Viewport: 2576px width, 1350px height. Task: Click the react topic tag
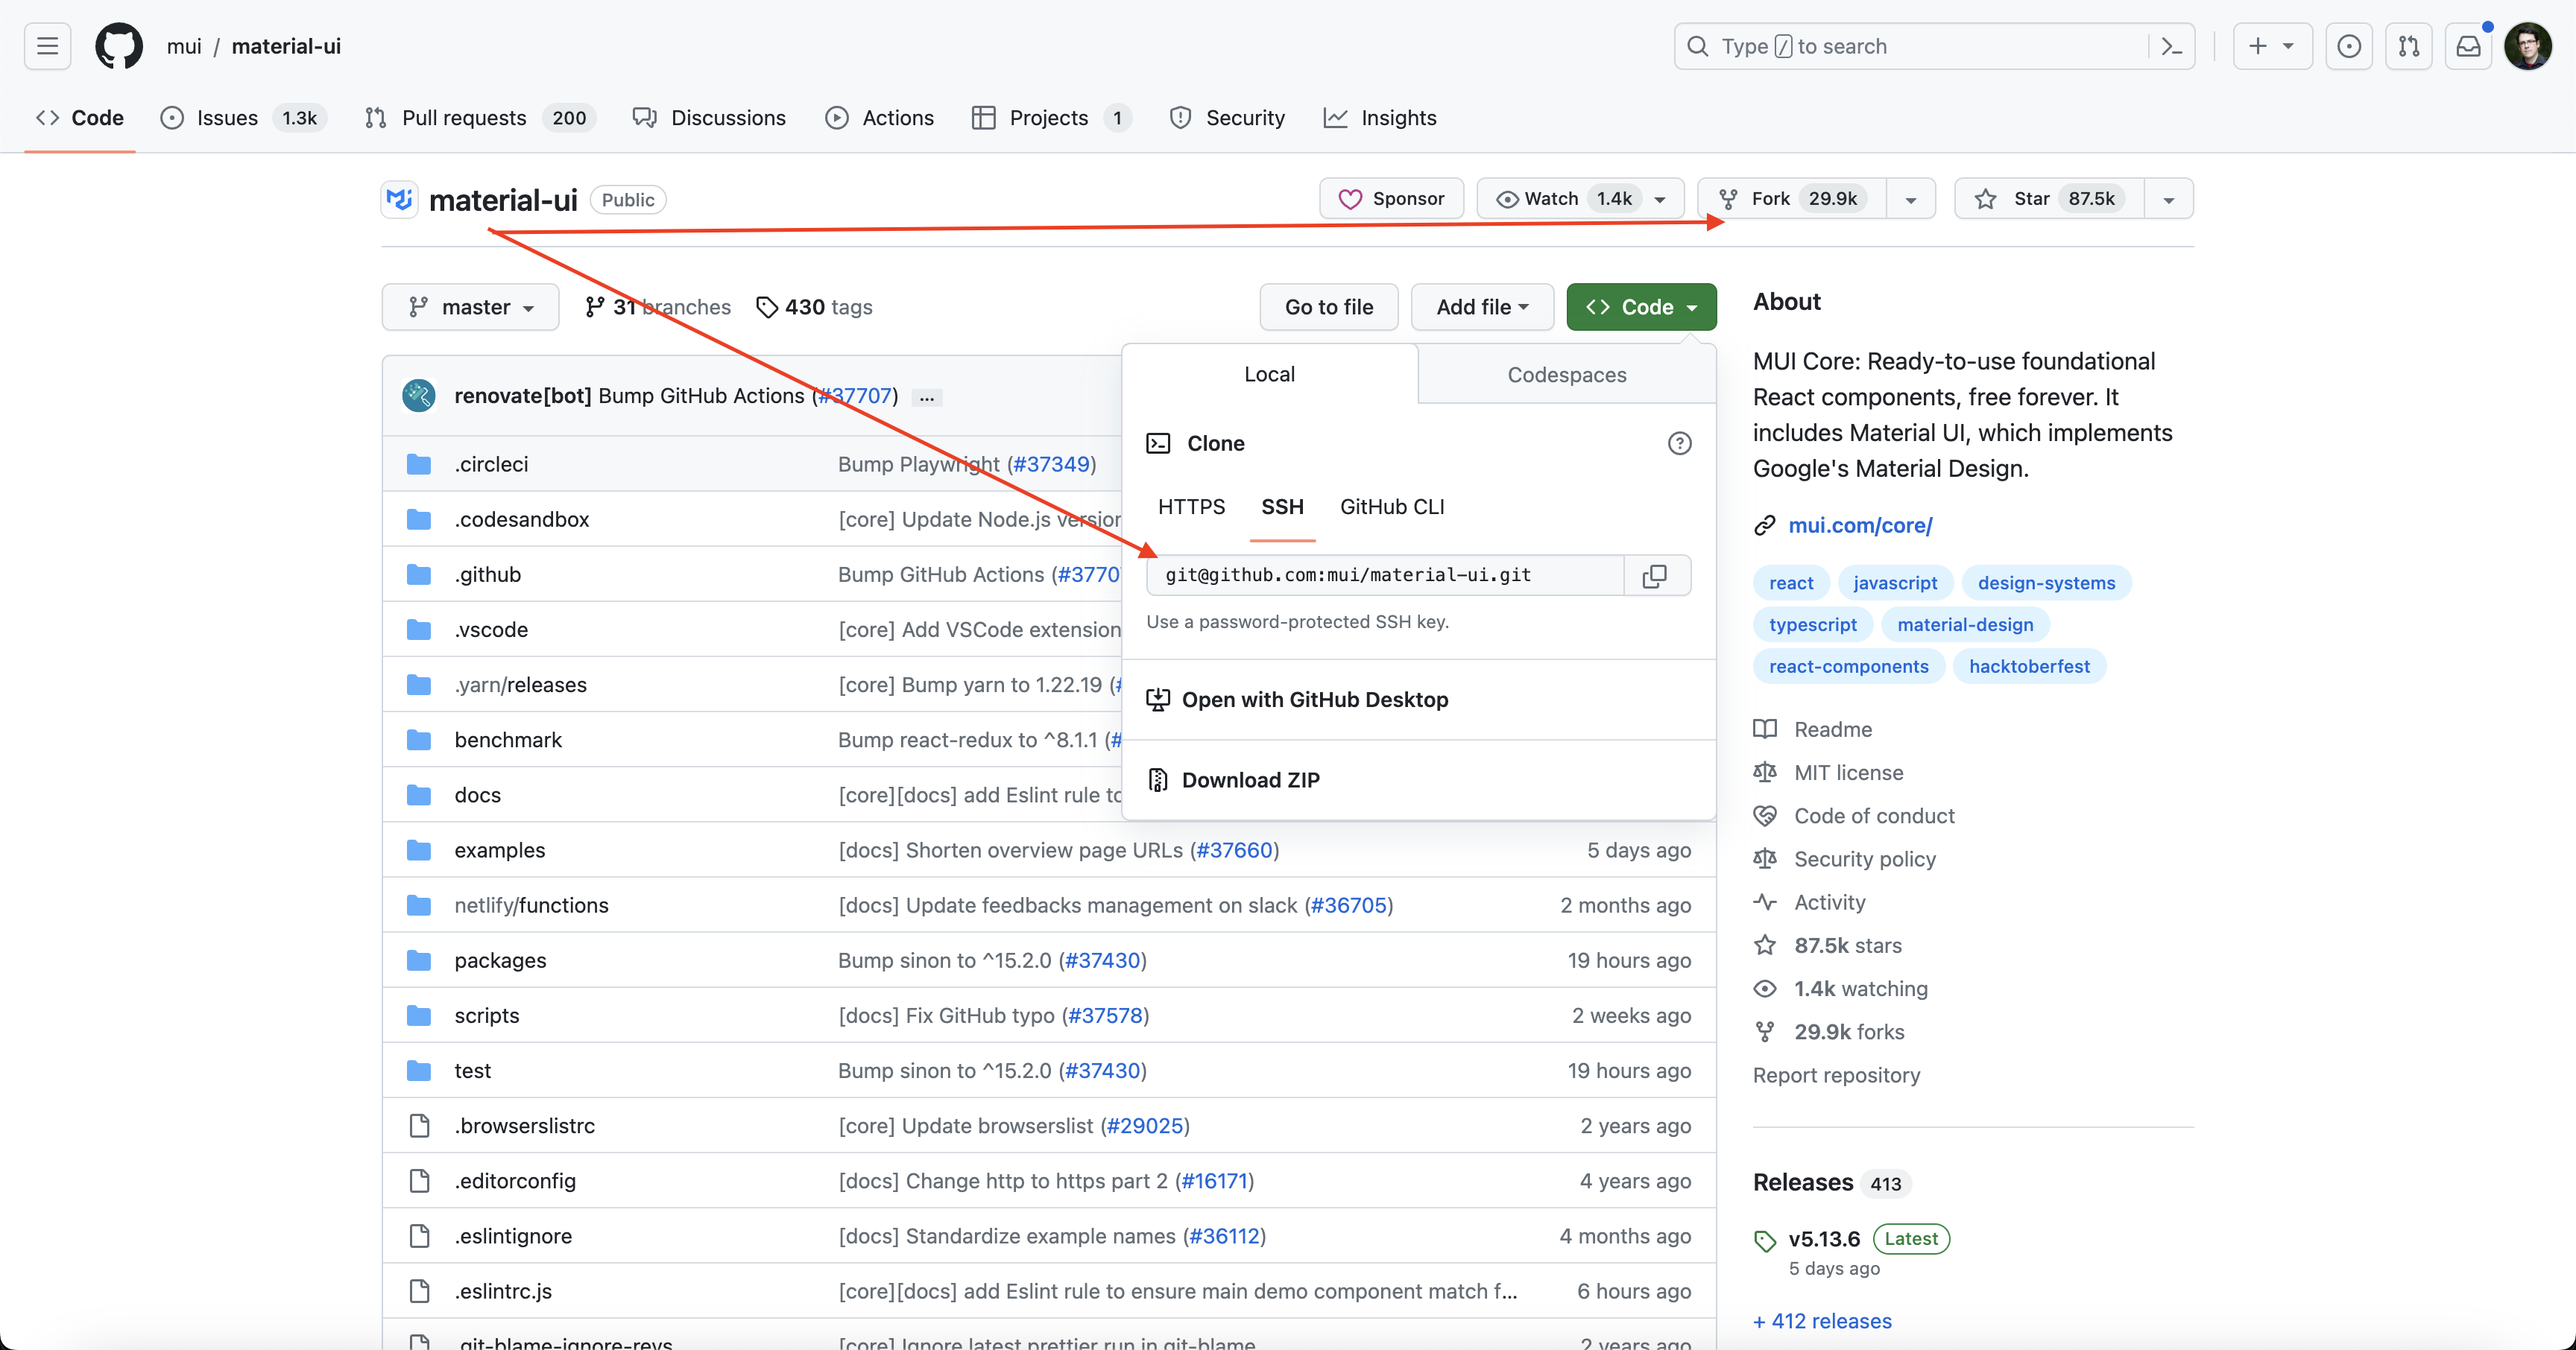click(1791, 583)
